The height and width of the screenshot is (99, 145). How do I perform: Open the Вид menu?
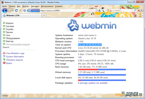pos(19,6)
